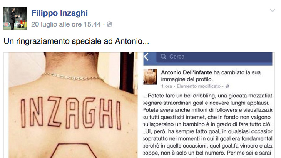Screen dimensions: 281x158
Task: Click the post text Un ringraziamento speciale ad Antonio
Action: (x=76, y=41)
